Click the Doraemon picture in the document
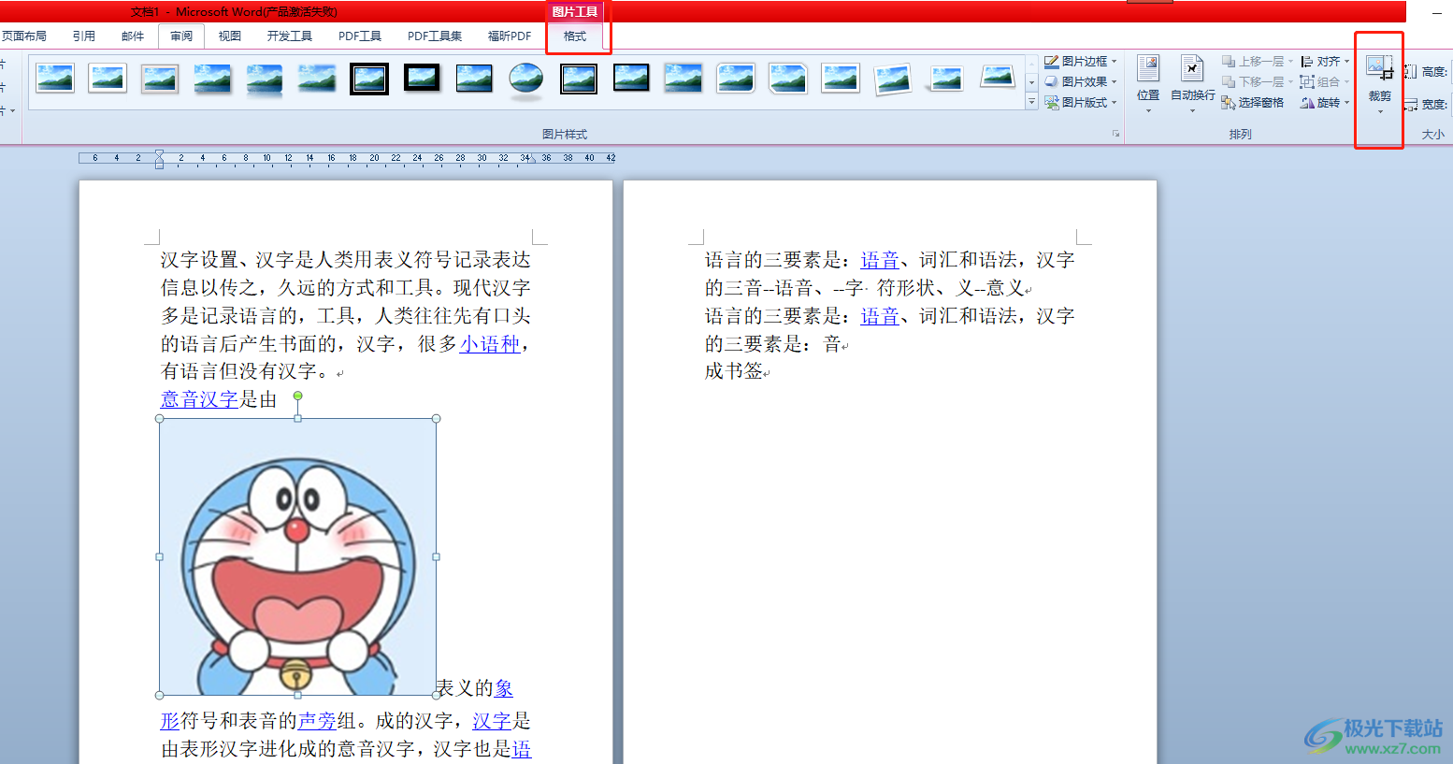This screenshot has height=764, width=1453. point(297,556)
